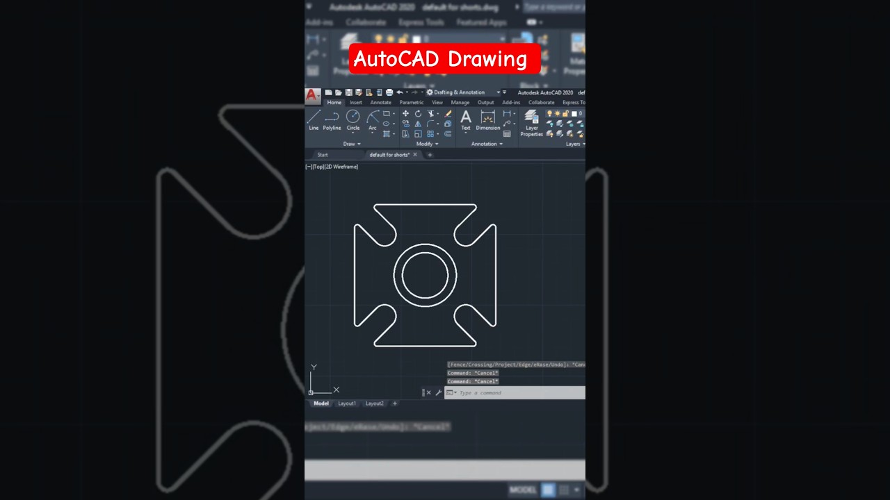890x500 pixels.
Task: Click the Trim tool icon
Action: 430,113
